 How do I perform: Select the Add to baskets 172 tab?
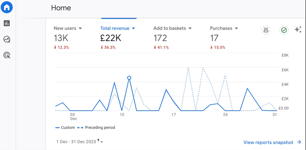pyautogui.click(x=173, y=37)
